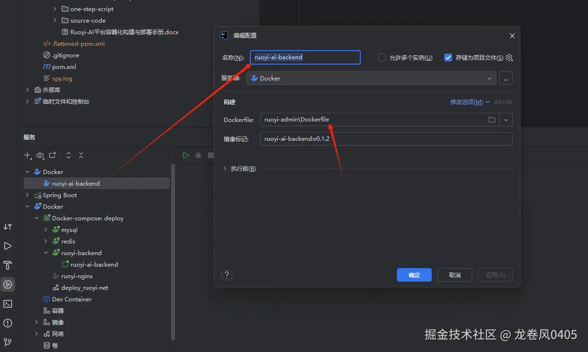Select the deploy_ruoyi-net network item
This screenshot has height=352, width=588.
pos(84,287)
